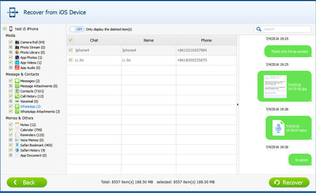
Task: Select the Messages bubble icon
Action: click(x=17, y=80)
